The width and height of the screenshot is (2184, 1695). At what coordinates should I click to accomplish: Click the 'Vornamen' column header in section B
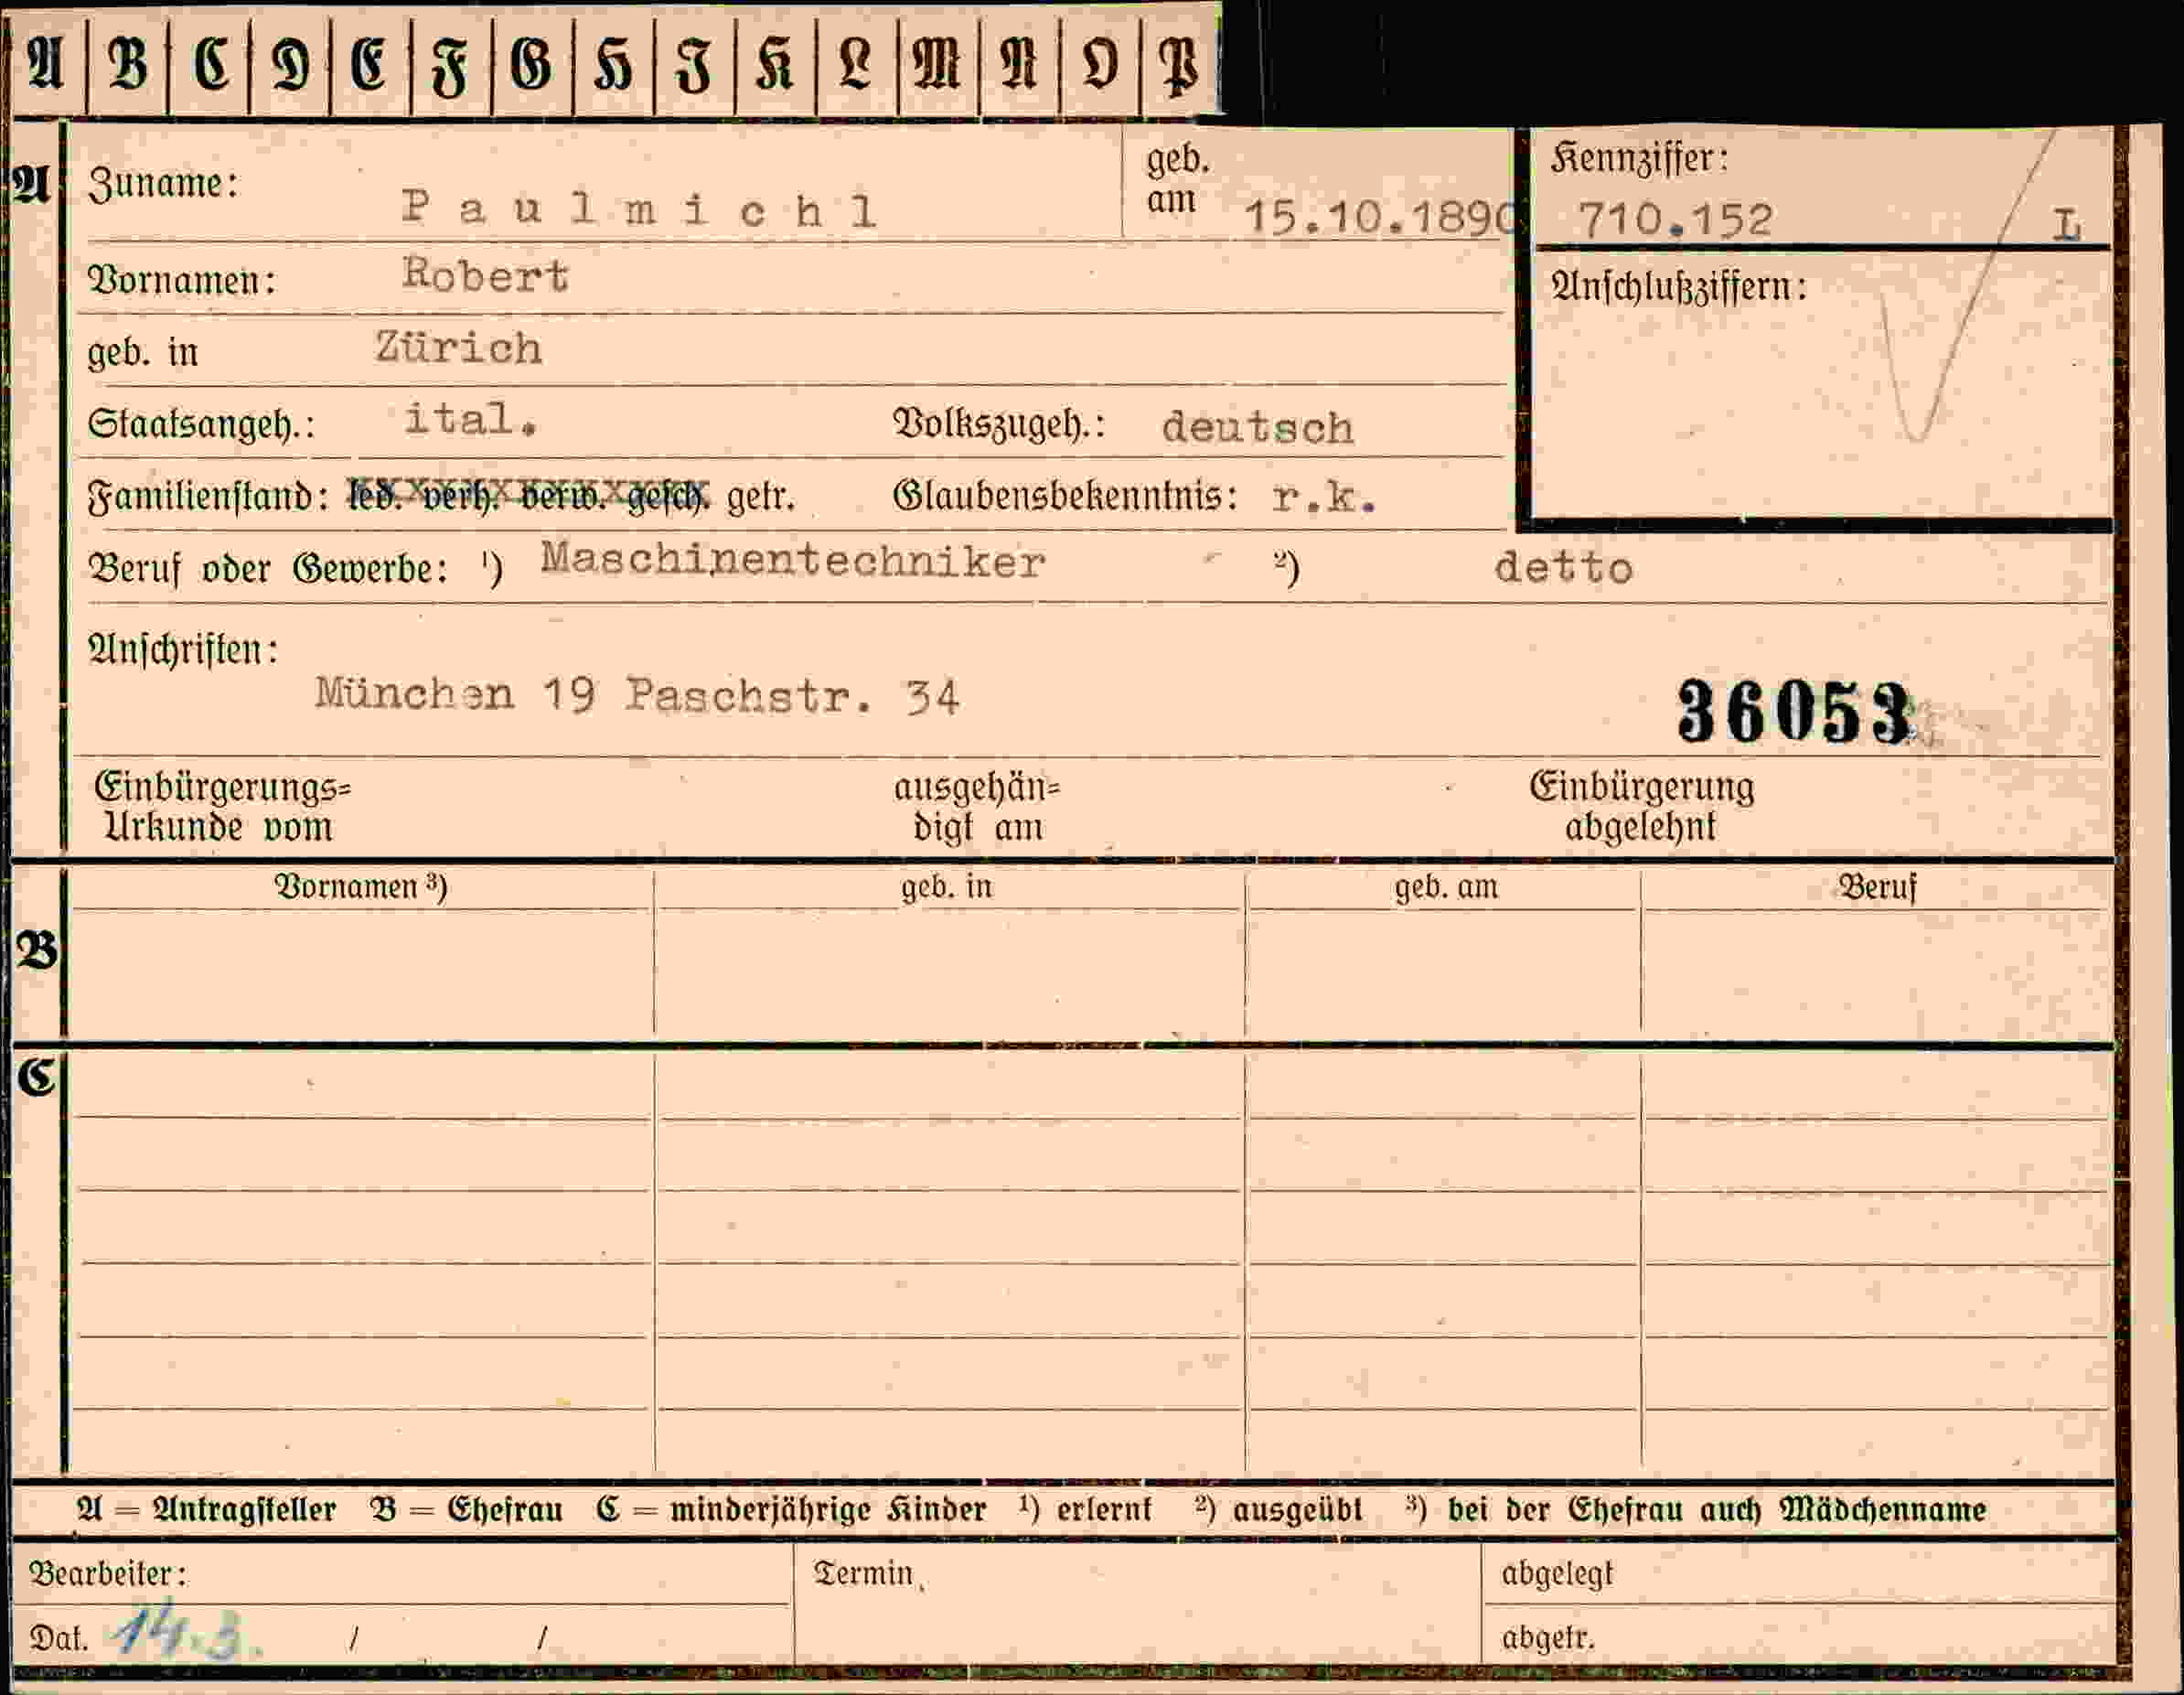(x=360, y=887)
